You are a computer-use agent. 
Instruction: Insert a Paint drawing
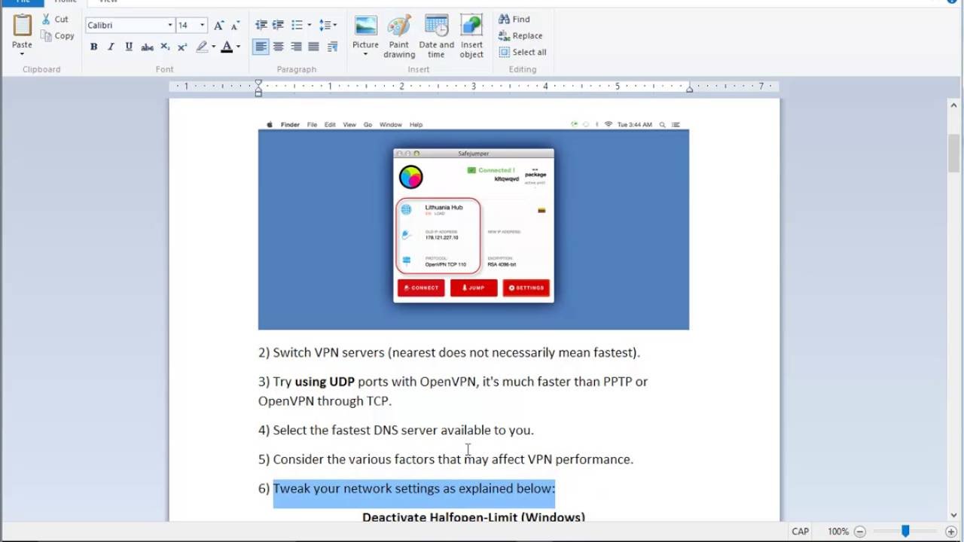click(399, 36)
